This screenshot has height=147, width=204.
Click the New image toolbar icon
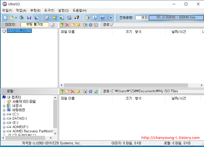[5, 18]
